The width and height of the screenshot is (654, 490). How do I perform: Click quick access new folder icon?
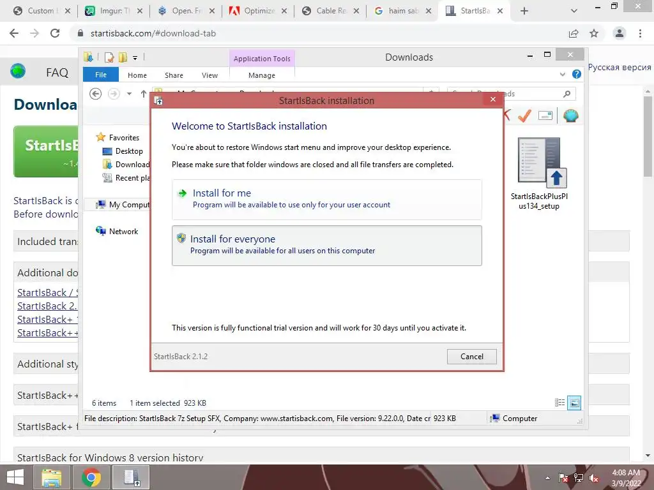(123, 57)
